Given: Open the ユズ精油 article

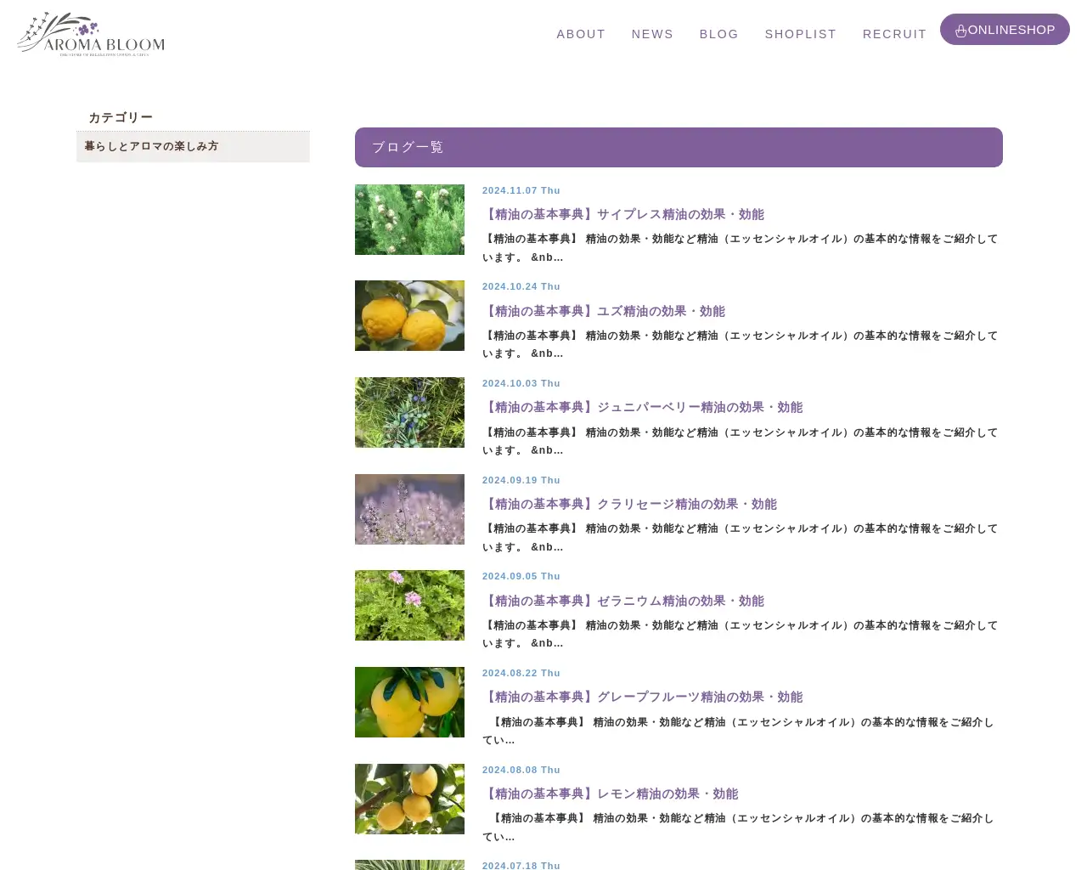Looking at the screenshot, I should 604,311.
